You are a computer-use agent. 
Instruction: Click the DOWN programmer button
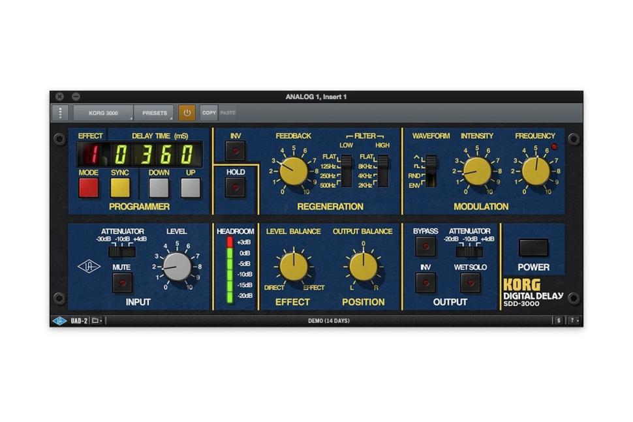pos(159,188)
